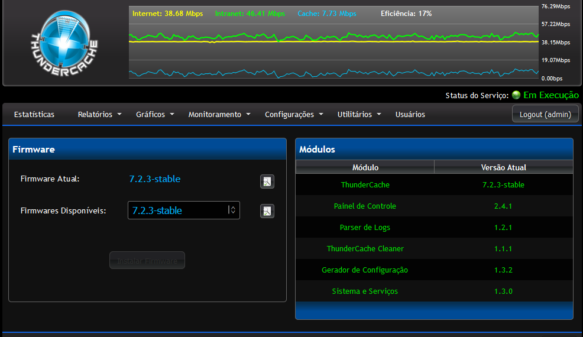Click the 57.22Mbps axis label
Viewport: 583px width, 337px height.
(555, 24)
